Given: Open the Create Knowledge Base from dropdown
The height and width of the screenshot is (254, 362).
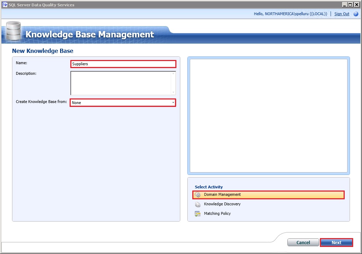Looking at the screenshot, I should pyautogui.click(x=173, y=103).
